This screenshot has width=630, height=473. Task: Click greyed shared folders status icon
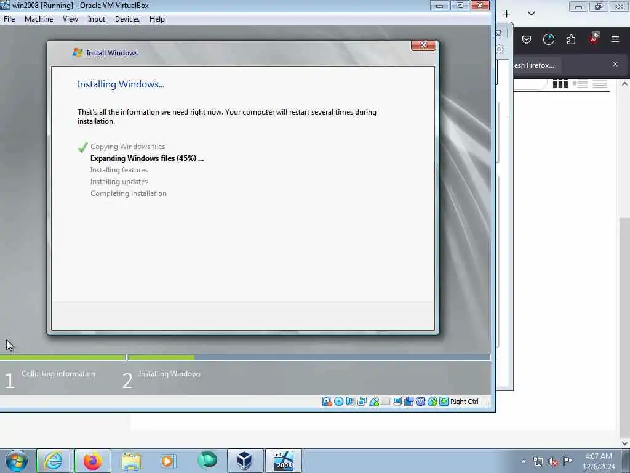pyautogui.click(x=386, y=402)
